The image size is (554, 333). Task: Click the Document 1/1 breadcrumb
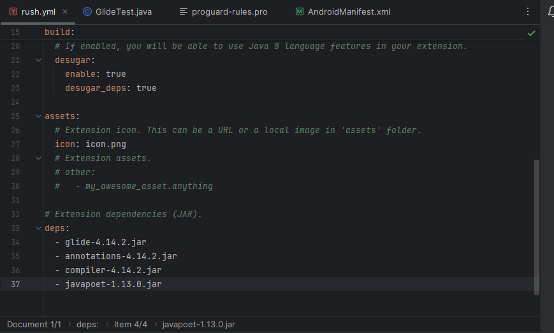tap(34, 325)
